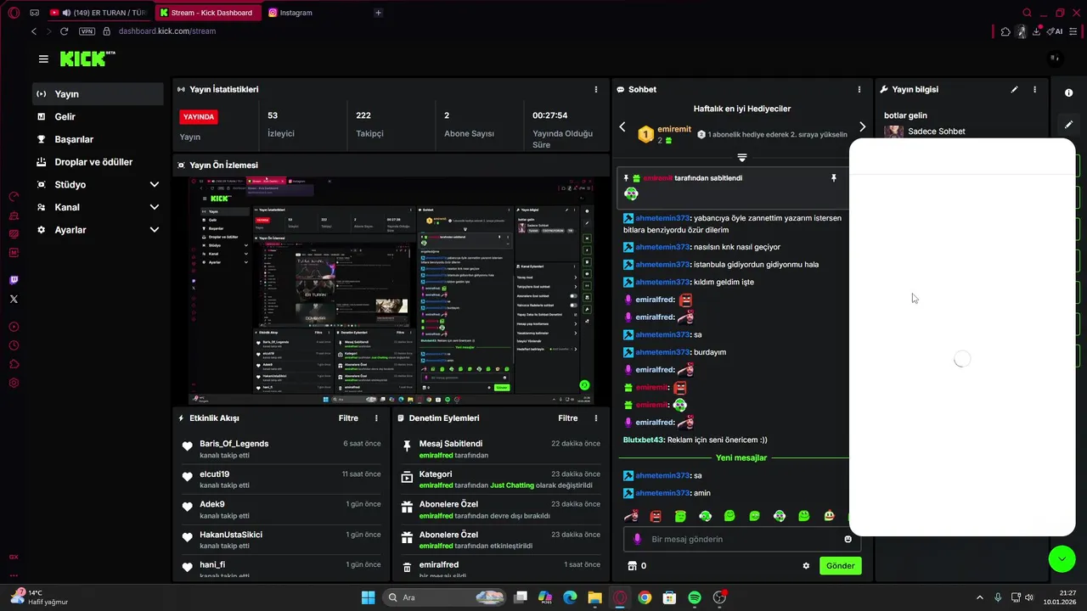Open the Gelir sidebar page
This screenshot has width=1087, height=611.
(98, 117)
